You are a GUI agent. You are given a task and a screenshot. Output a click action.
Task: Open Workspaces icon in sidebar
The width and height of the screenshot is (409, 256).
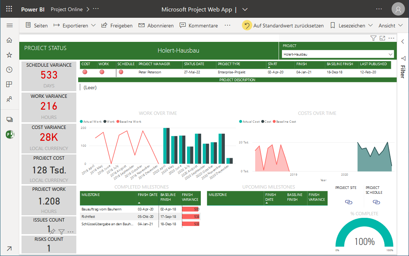pos(10,120)
